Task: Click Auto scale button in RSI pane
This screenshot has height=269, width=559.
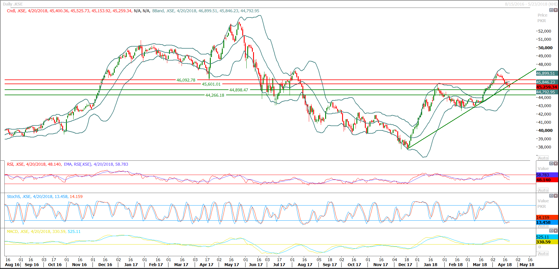Action: 543,190
